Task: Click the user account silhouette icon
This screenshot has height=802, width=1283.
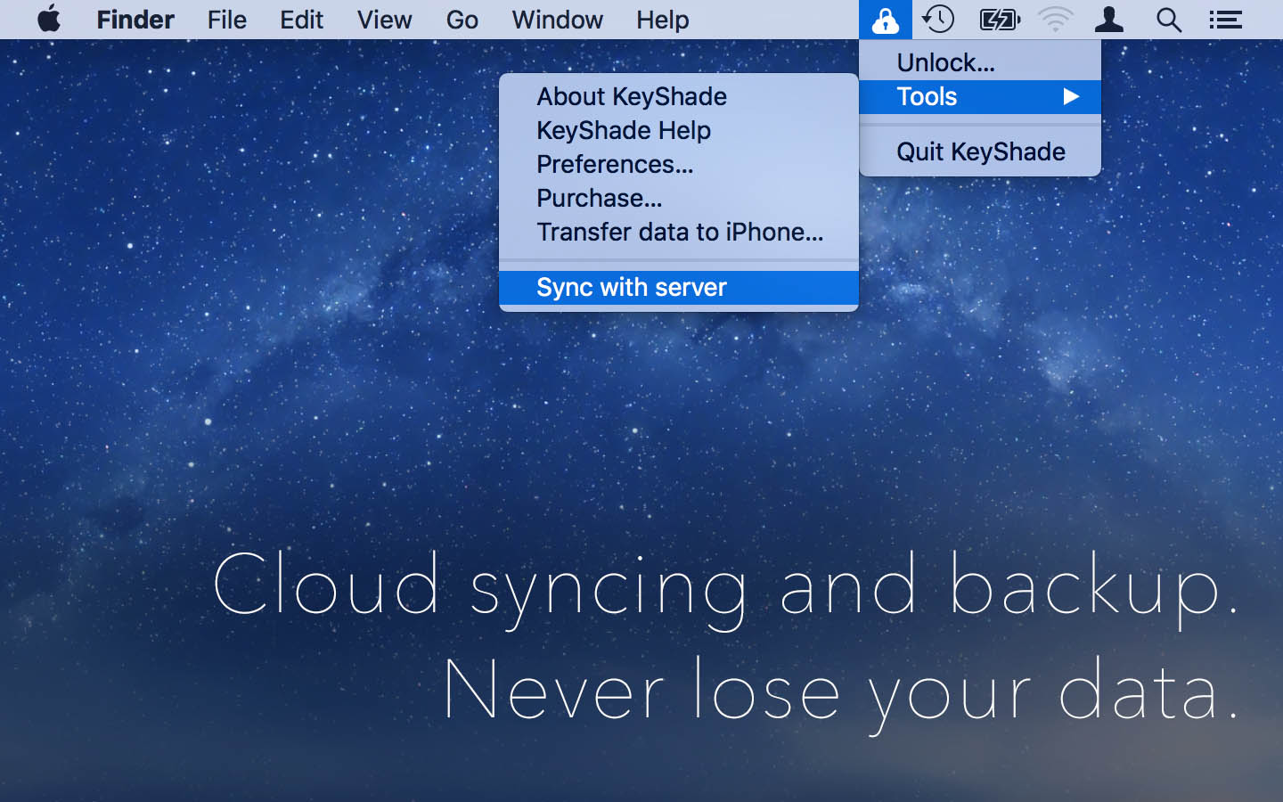Action: click(x=1109, y=20)
